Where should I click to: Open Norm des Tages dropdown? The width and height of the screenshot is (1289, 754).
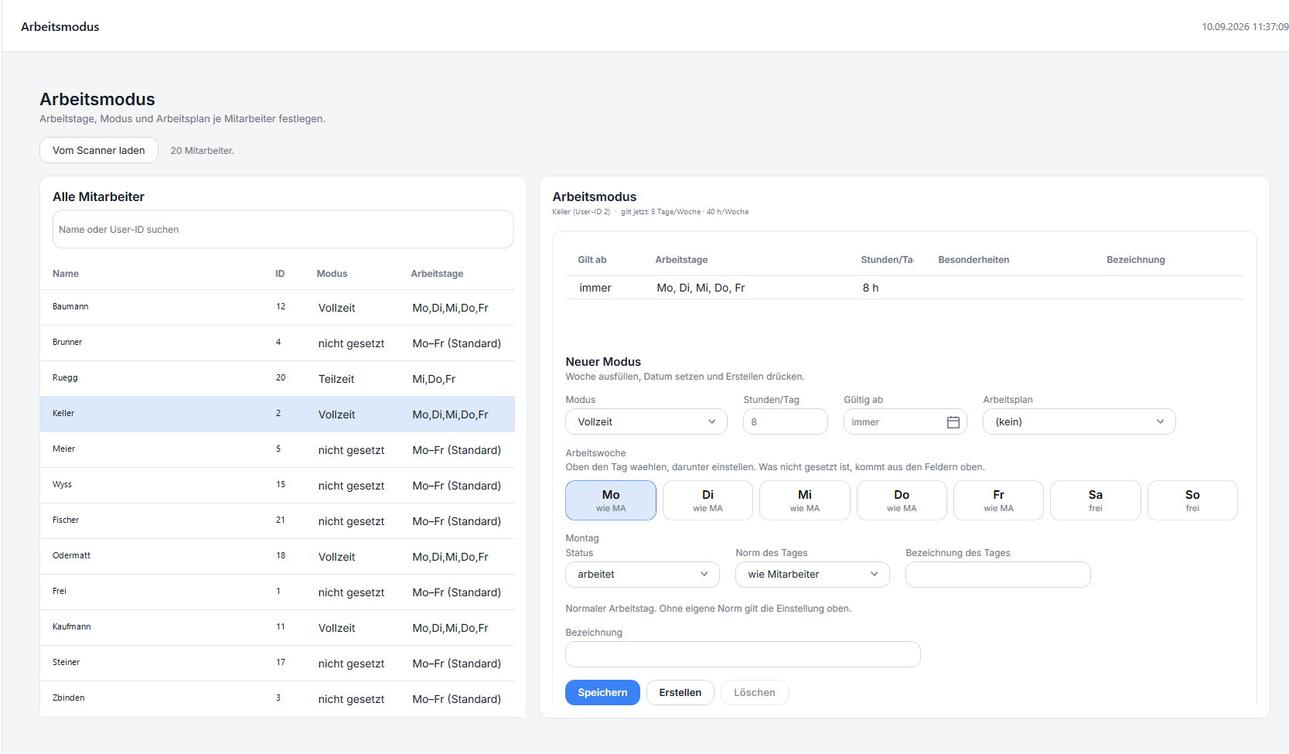pos(813,575)
